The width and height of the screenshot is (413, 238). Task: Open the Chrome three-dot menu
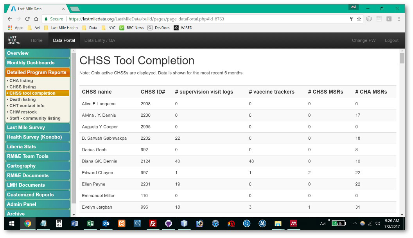click(x=399, y=19)
